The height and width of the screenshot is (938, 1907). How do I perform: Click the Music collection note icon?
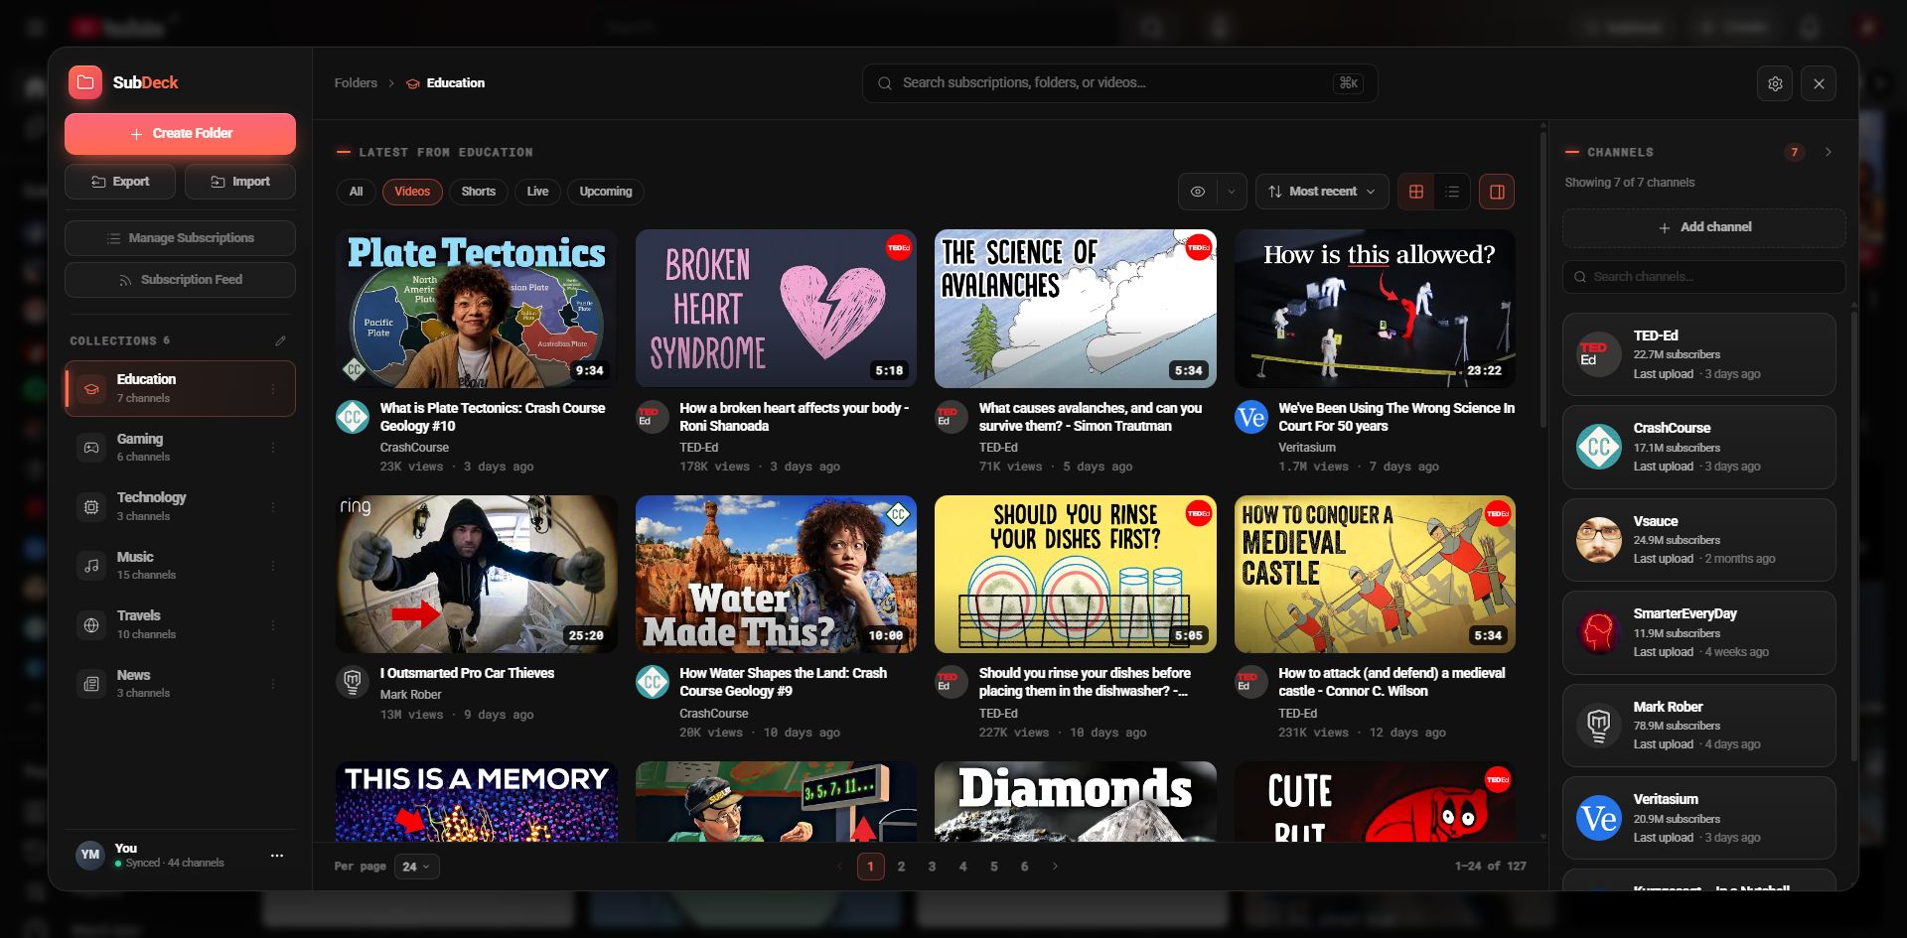[91, 566]
